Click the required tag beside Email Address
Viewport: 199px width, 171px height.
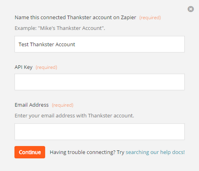coord(63,105)
